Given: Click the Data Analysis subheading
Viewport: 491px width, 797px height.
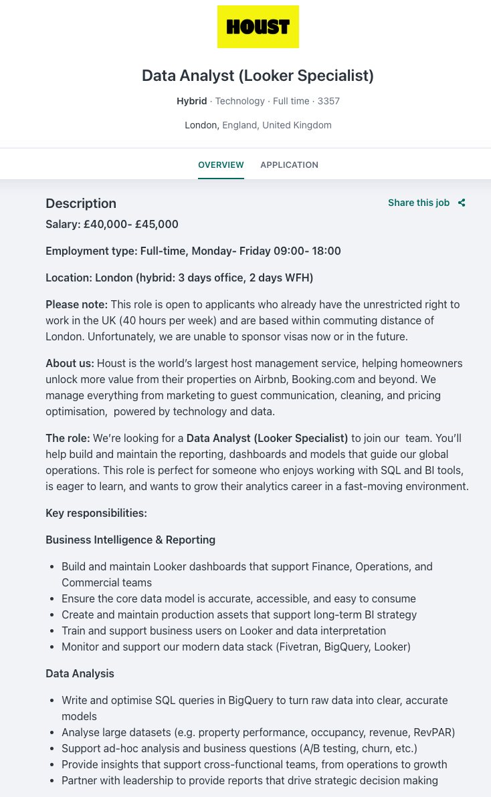Looking at the screenshot, I should point(80,673).
